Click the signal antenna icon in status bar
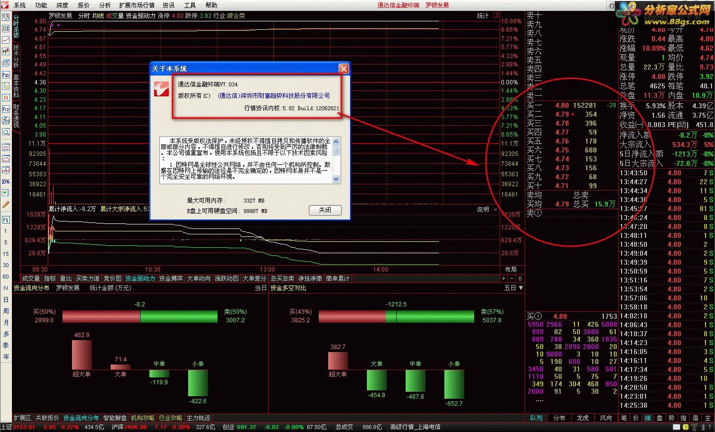The width and height of the screenshot is (715, 432). coord(694,427)
